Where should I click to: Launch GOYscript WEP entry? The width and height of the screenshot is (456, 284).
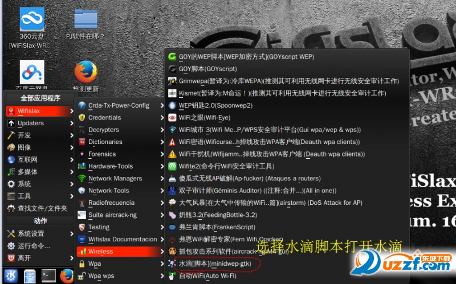click(x=287, y=56)
